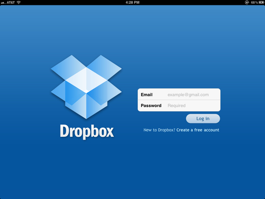Image resolution: width=265 pixels, height=199 pixels.
Task: Open the Create a free account link
Action: pos(198,130)
